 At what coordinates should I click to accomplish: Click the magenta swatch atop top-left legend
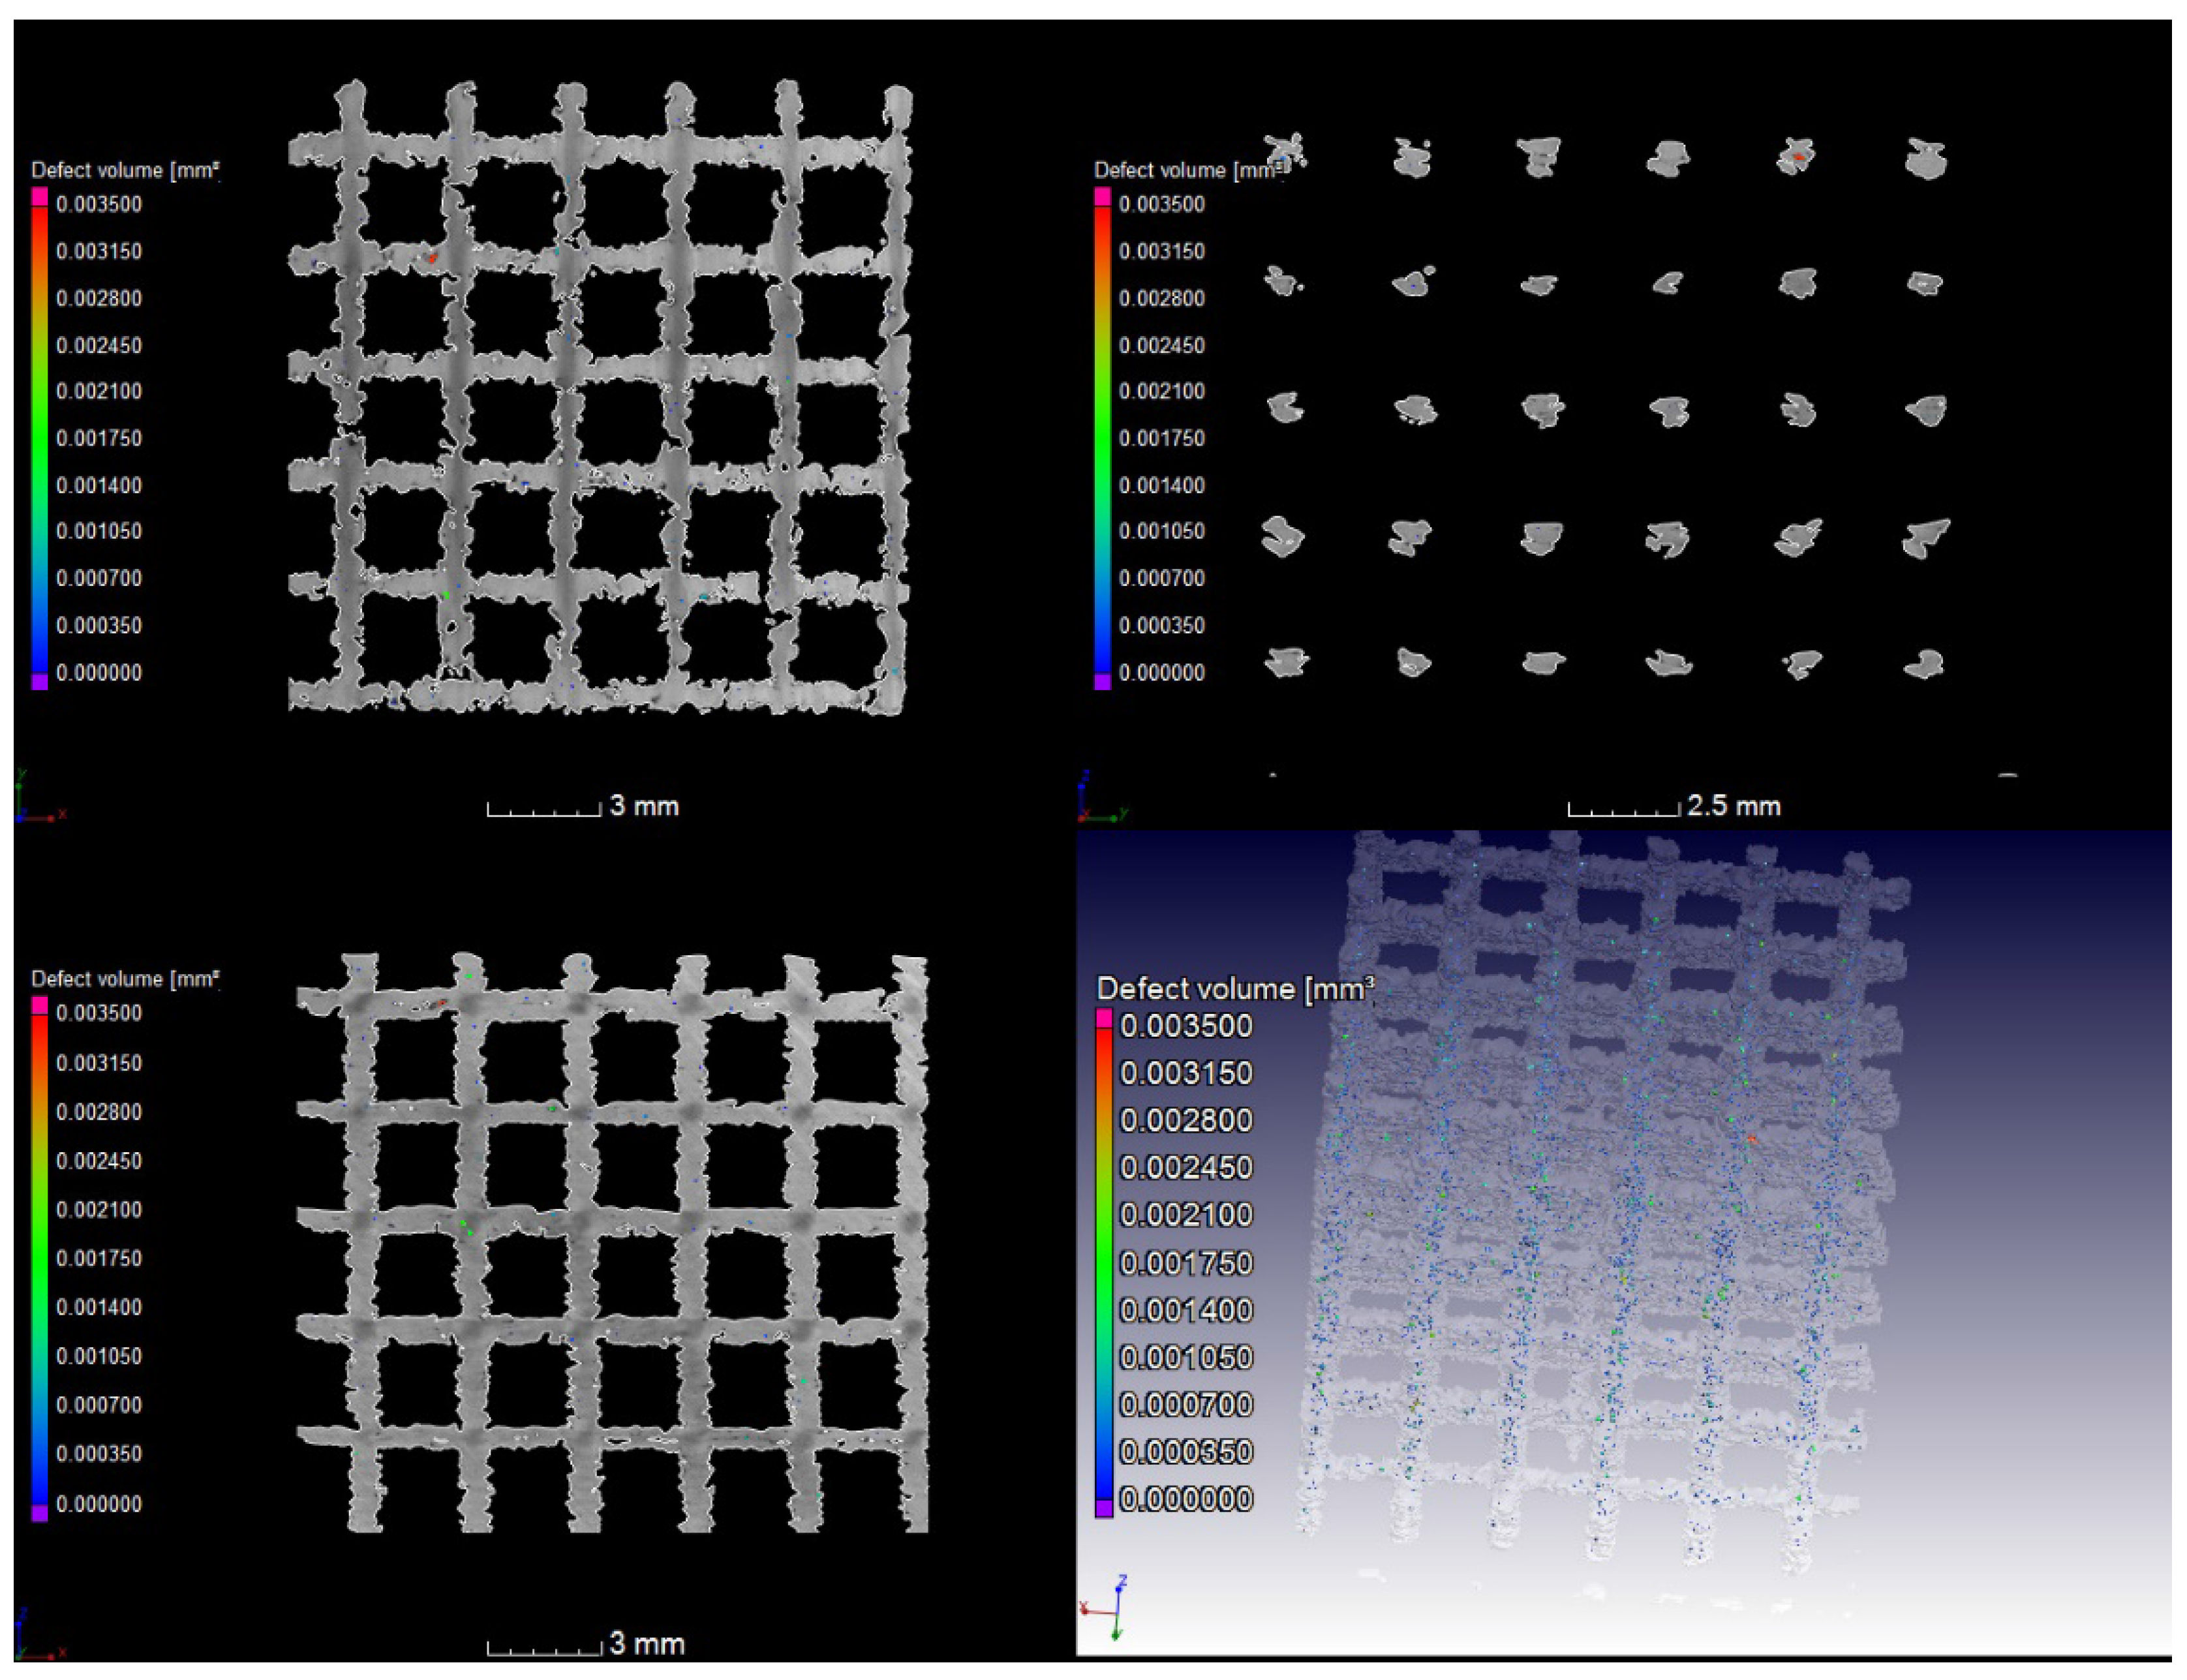coord(40,197)
